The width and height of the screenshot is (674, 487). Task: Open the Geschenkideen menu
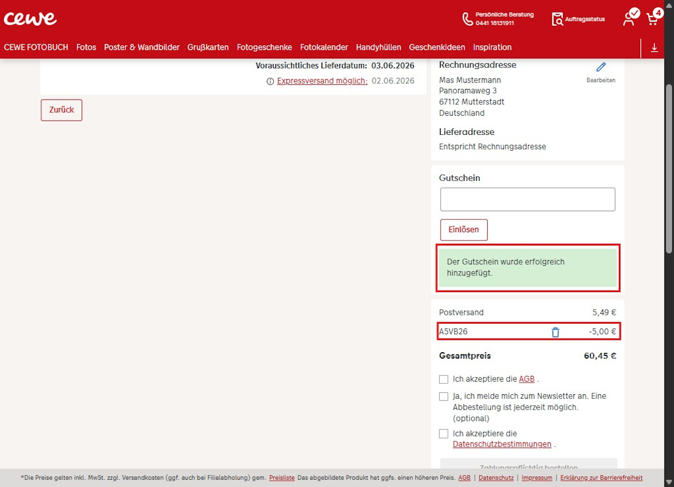437,47
